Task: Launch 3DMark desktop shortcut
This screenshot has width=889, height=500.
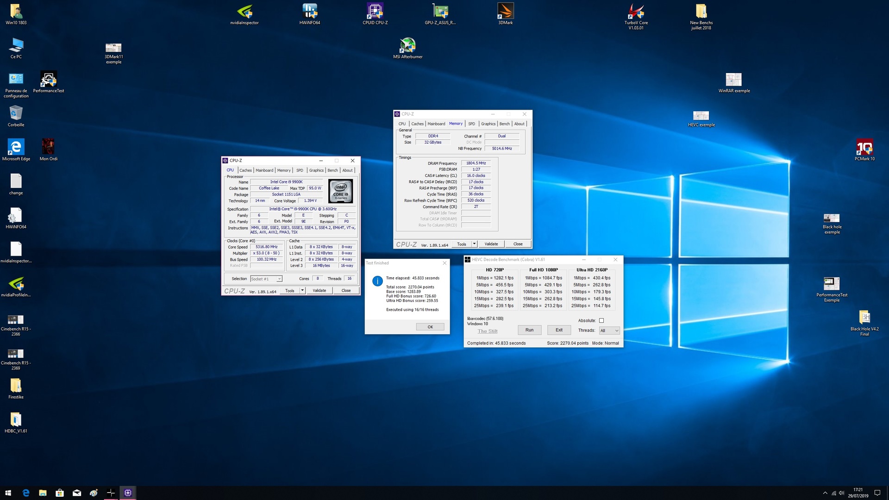Action: pyautogui.click(x=505, y=14)
